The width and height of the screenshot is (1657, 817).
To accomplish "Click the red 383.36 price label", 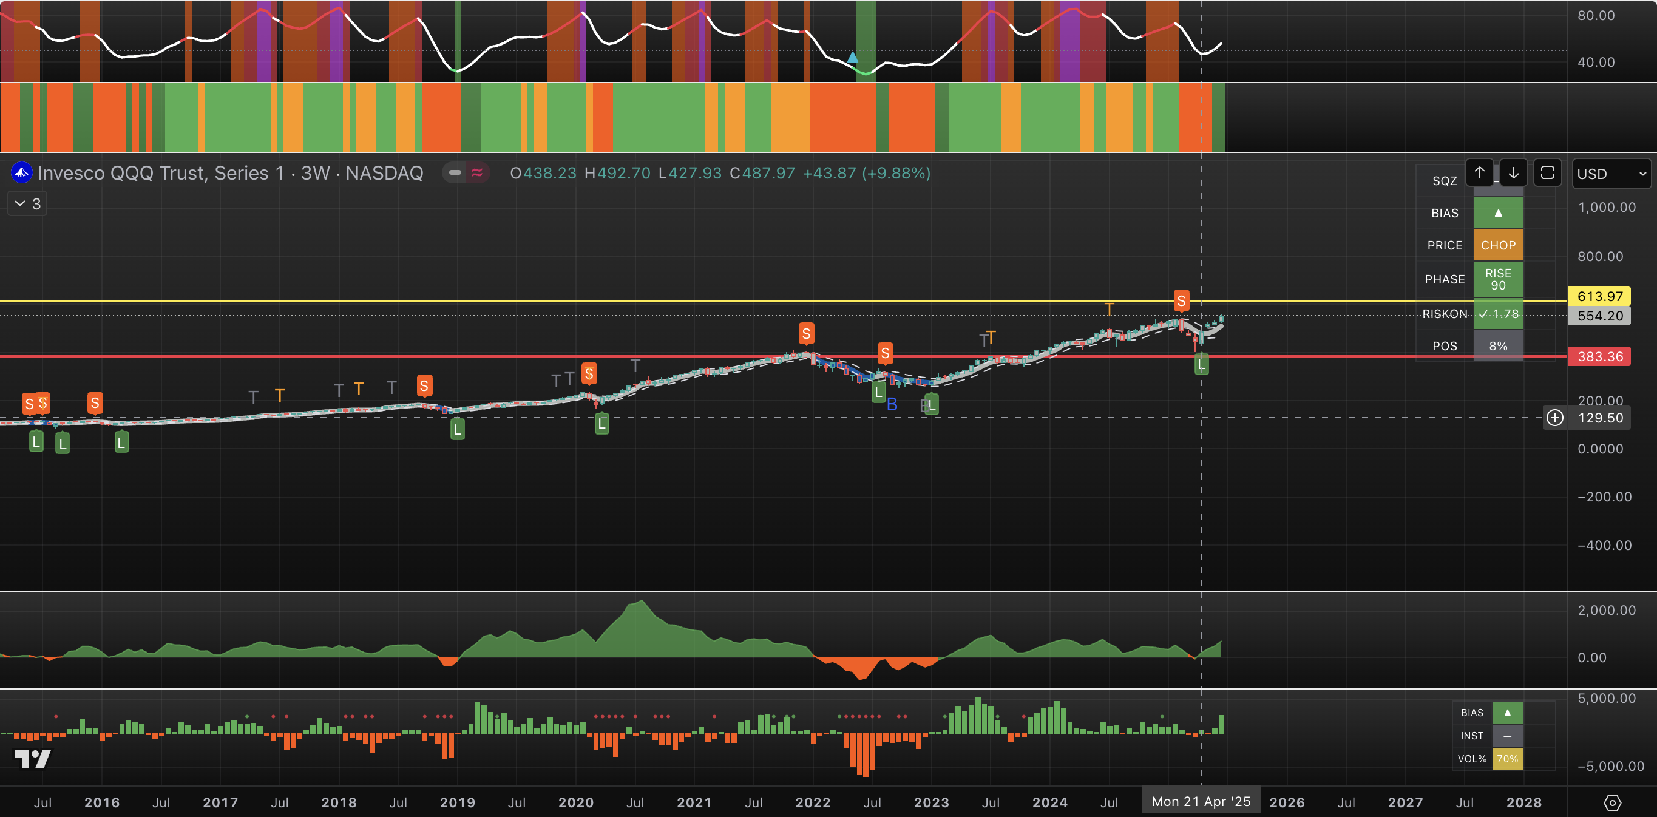I will click(x=1599, y=356).
